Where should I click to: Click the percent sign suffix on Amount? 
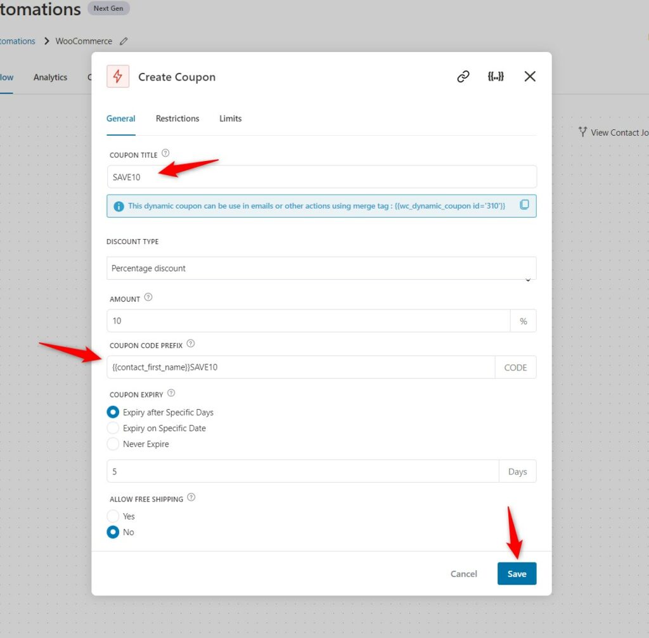[x=523, y=321]
